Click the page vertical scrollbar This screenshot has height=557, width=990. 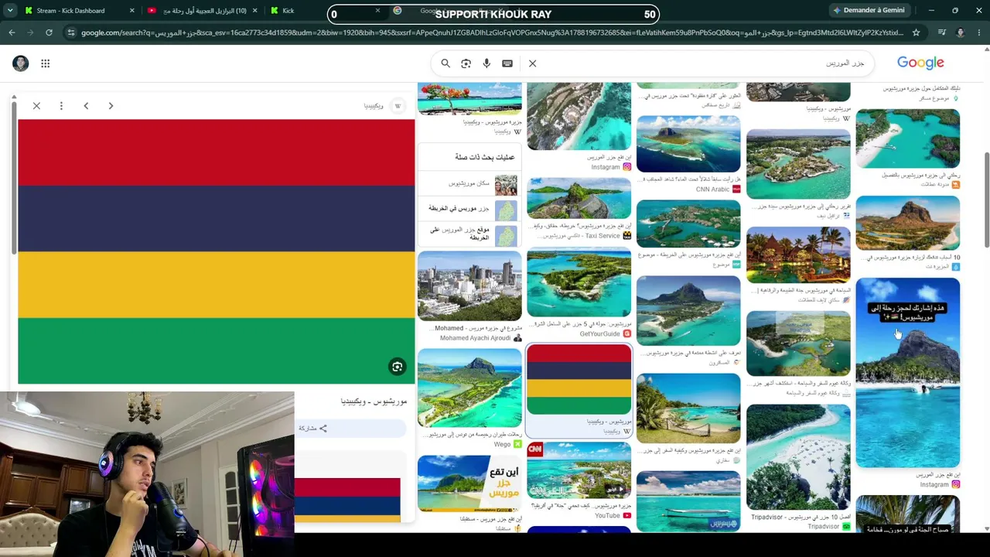(x=986, y=200)
